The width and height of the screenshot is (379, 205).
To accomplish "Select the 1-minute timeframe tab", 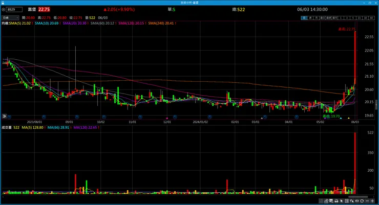I will (341, 18).
